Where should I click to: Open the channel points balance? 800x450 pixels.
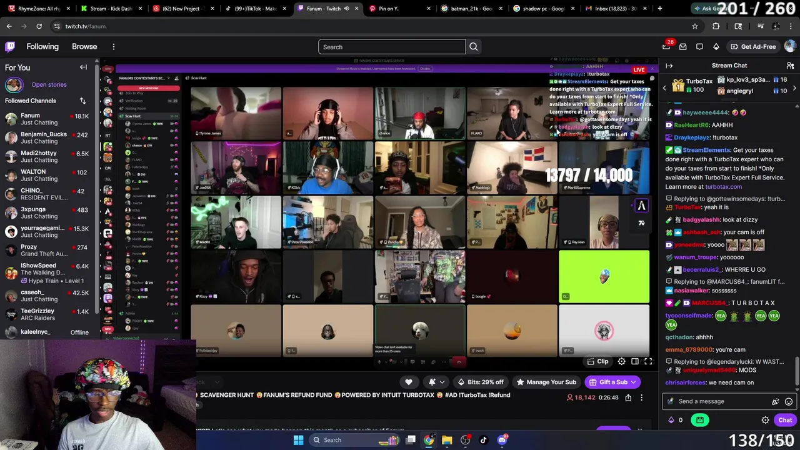coord(676,420)
